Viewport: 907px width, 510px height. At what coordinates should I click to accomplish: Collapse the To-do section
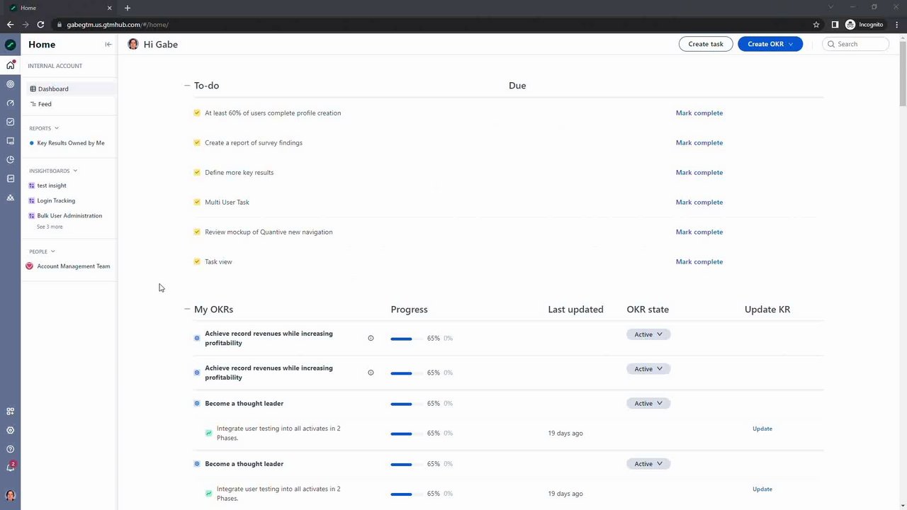187,86
